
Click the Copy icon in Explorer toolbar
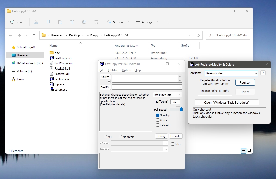click(x=48, y=22)
